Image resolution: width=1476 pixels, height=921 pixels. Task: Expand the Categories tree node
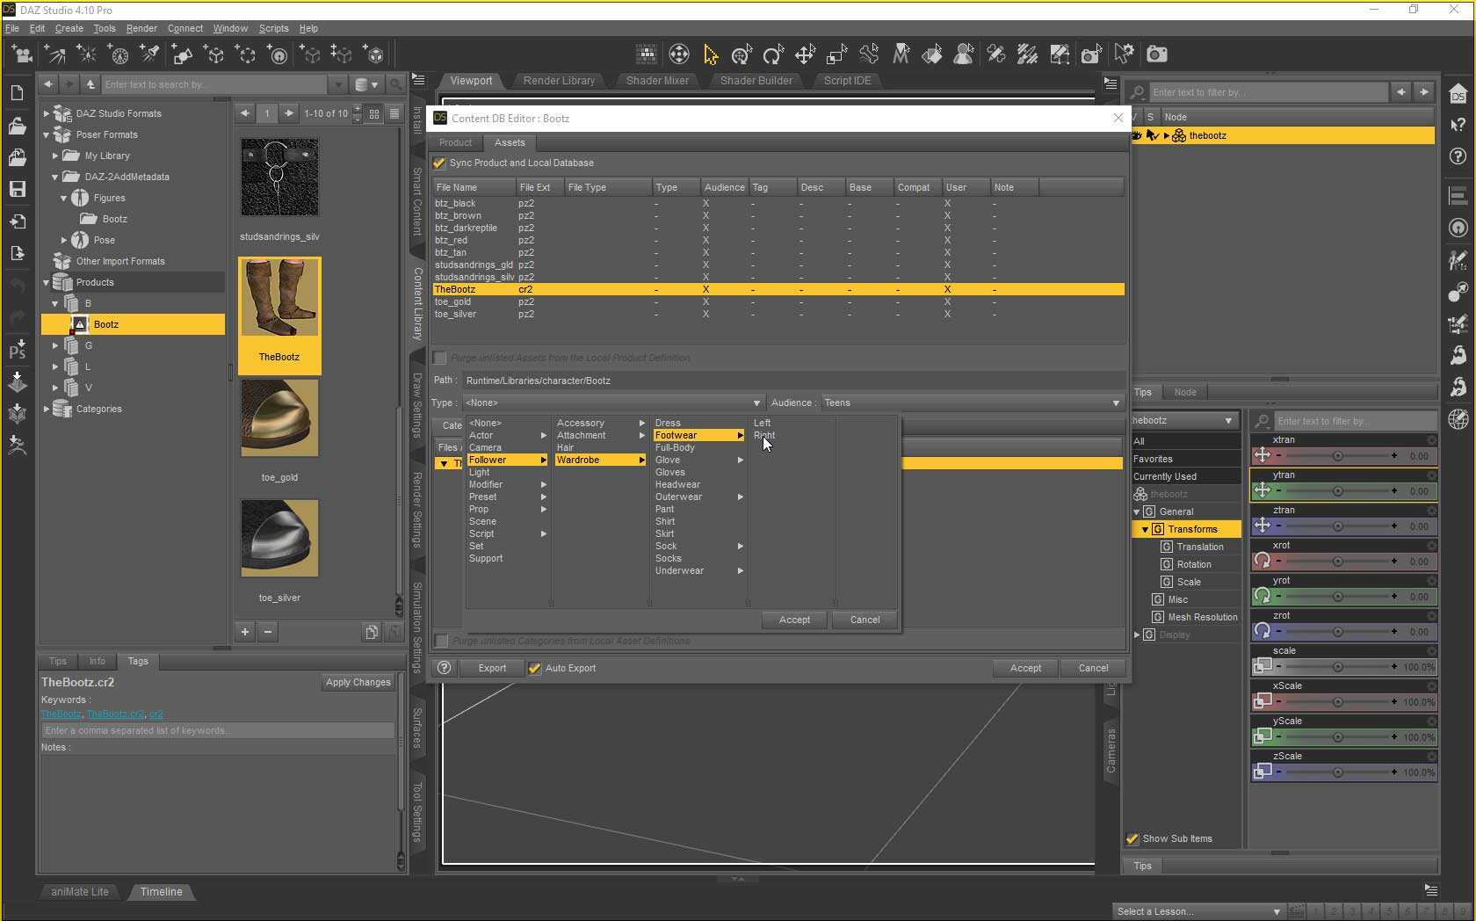(47, 409)
